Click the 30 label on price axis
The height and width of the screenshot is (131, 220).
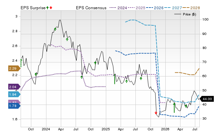(204, 118)
